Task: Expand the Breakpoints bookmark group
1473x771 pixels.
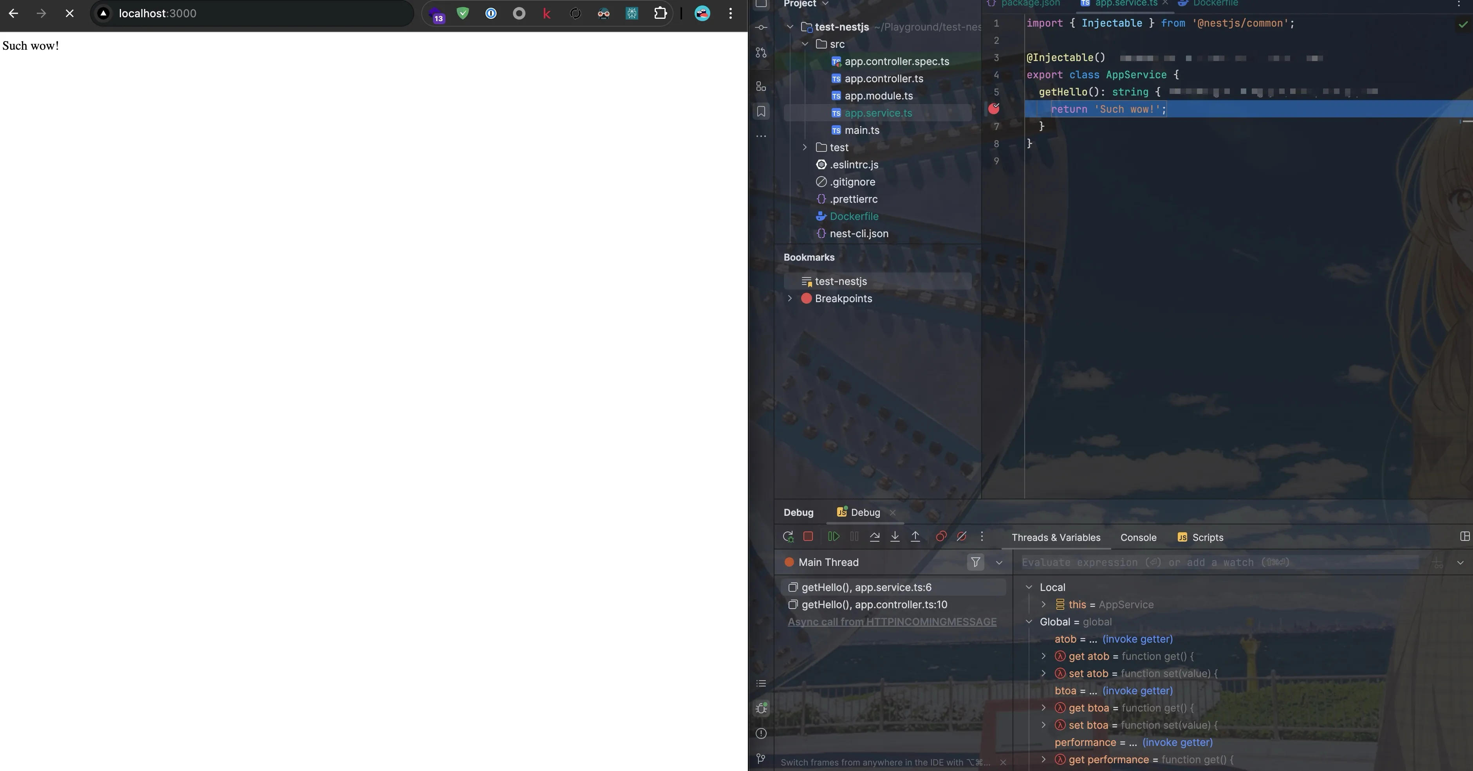Action: pos(790,298)
